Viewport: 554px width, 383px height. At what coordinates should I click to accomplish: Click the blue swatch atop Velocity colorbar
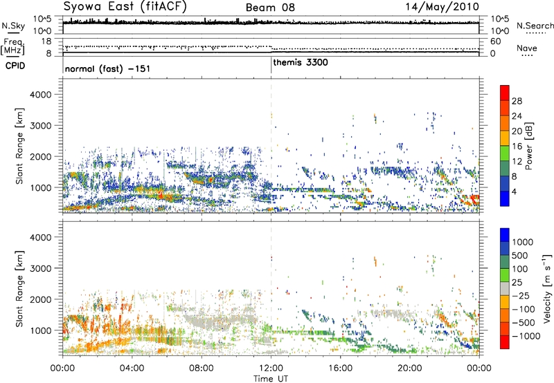(x=505, y=235)
